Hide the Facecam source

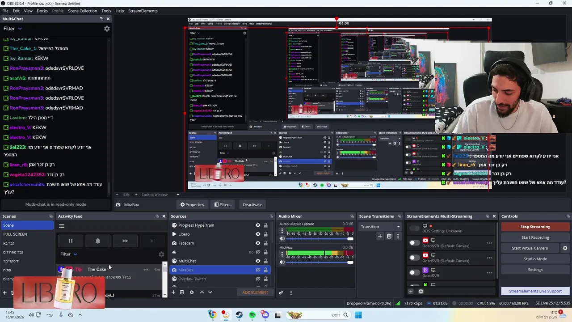click(x=258, y=243)
